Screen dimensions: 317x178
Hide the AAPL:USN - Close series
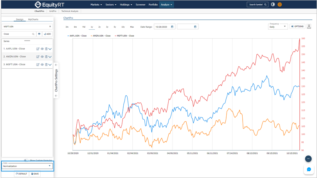pyautogui.click(x=42, y=49)
